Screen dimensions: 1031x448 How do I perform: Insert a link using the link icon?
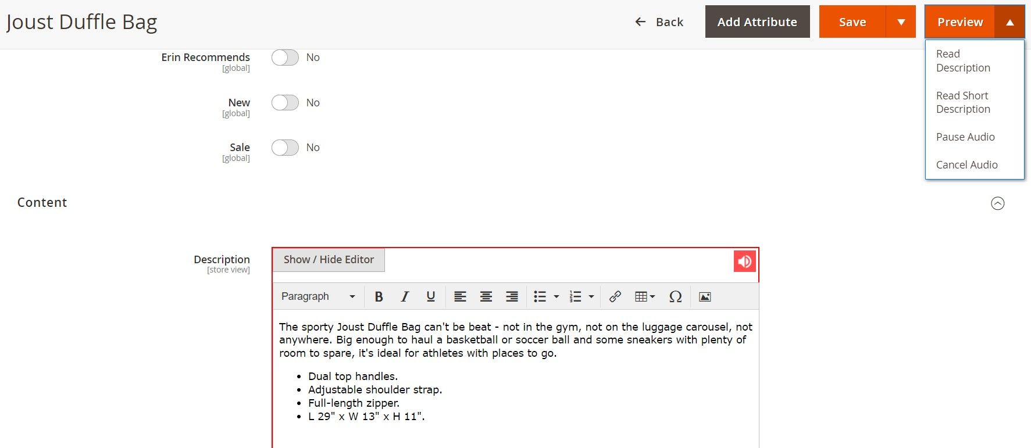click(615, 296)
